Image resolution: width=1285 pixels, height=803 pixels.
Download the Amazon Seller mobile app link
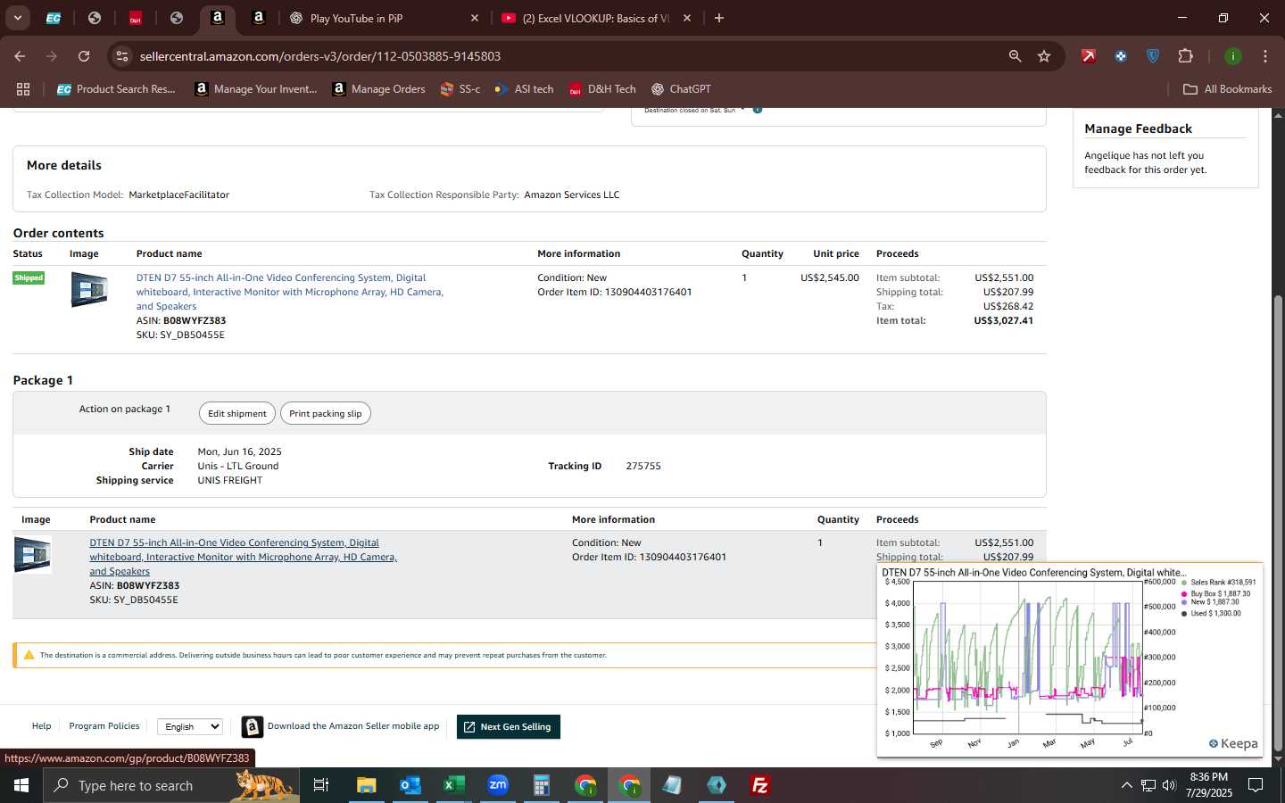pos(353,726)
